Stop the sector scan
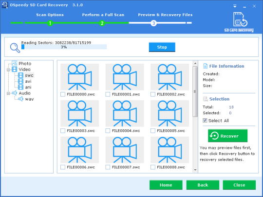 click(x=162, y=47)
